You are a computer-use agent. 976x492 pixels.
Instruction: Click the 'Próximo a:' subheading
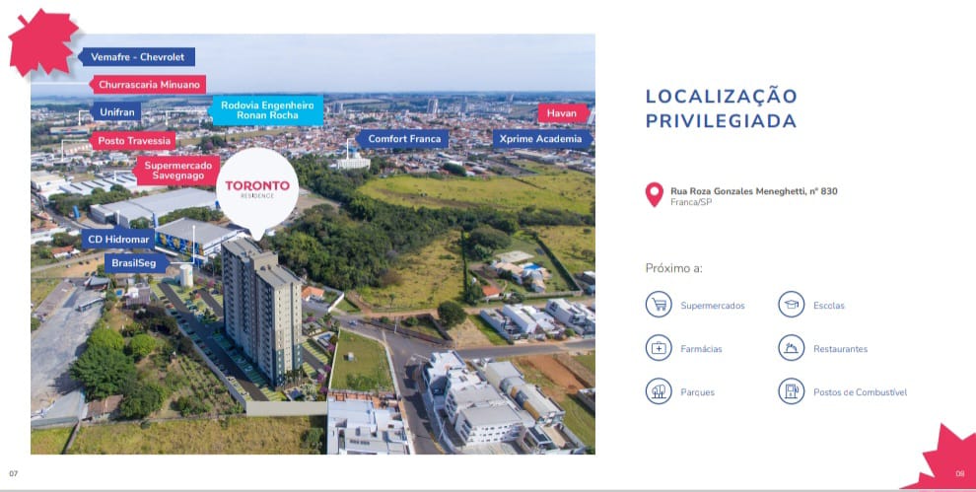click(x=673, y=268)
